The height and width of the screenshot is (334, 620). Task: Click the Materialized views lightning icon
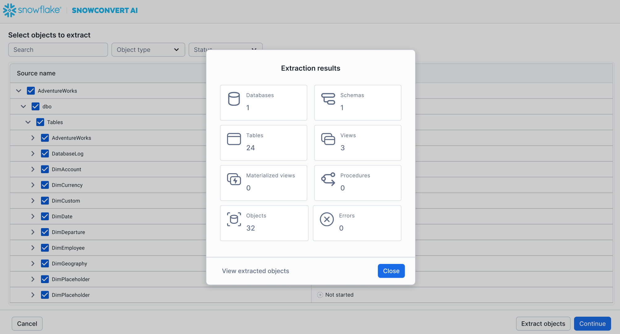click(x=234, y=179)
